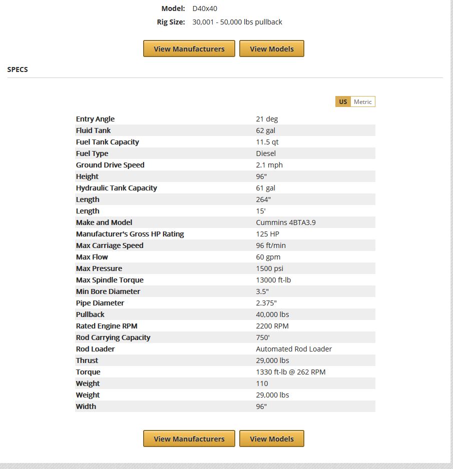Select the Rig Size pullback range text

pos(237,22)
